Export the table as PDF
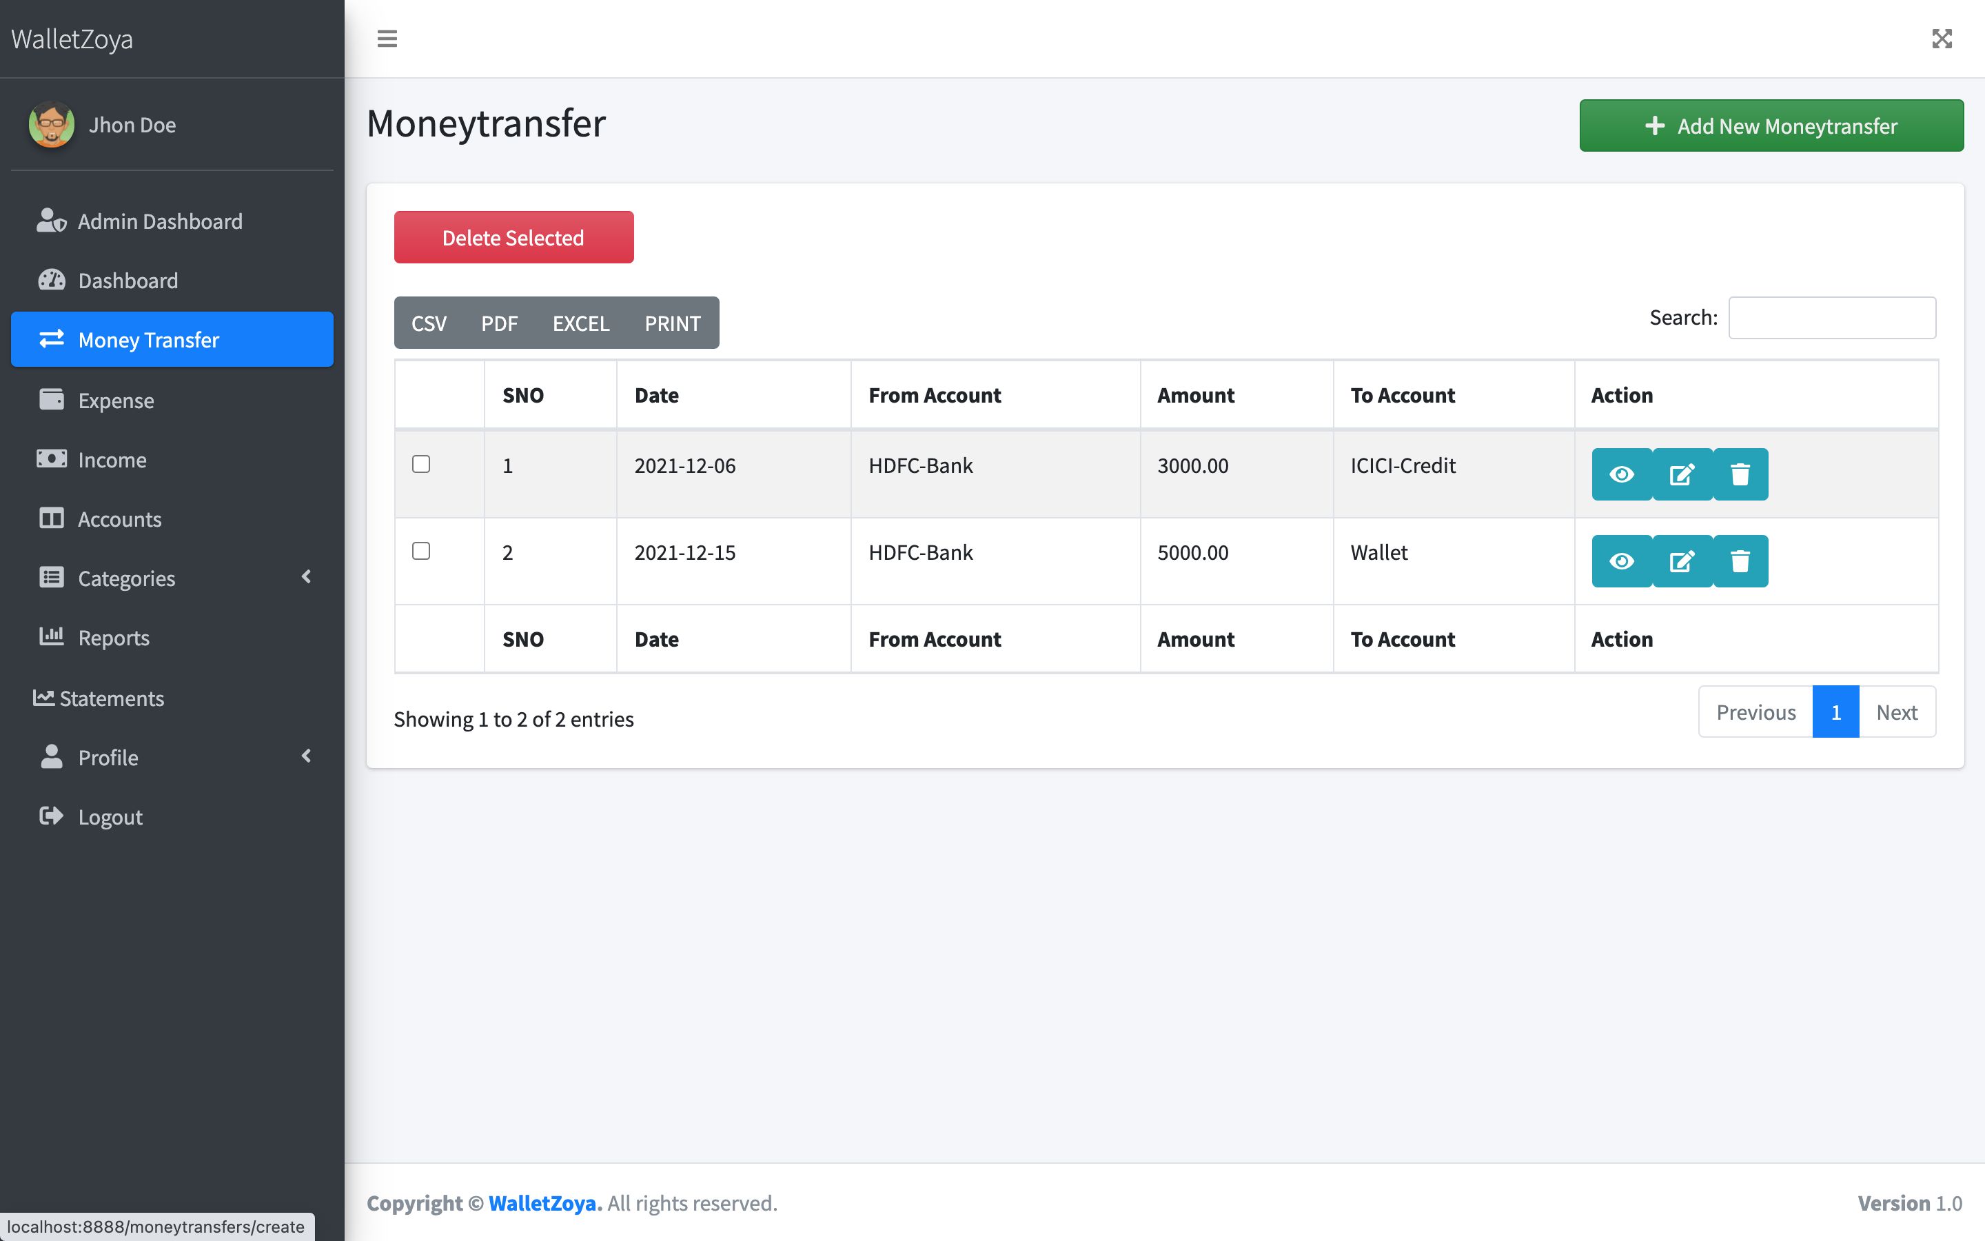Image resolution: width=1985 pixels, height=1241 pixels. pos(500,323)
